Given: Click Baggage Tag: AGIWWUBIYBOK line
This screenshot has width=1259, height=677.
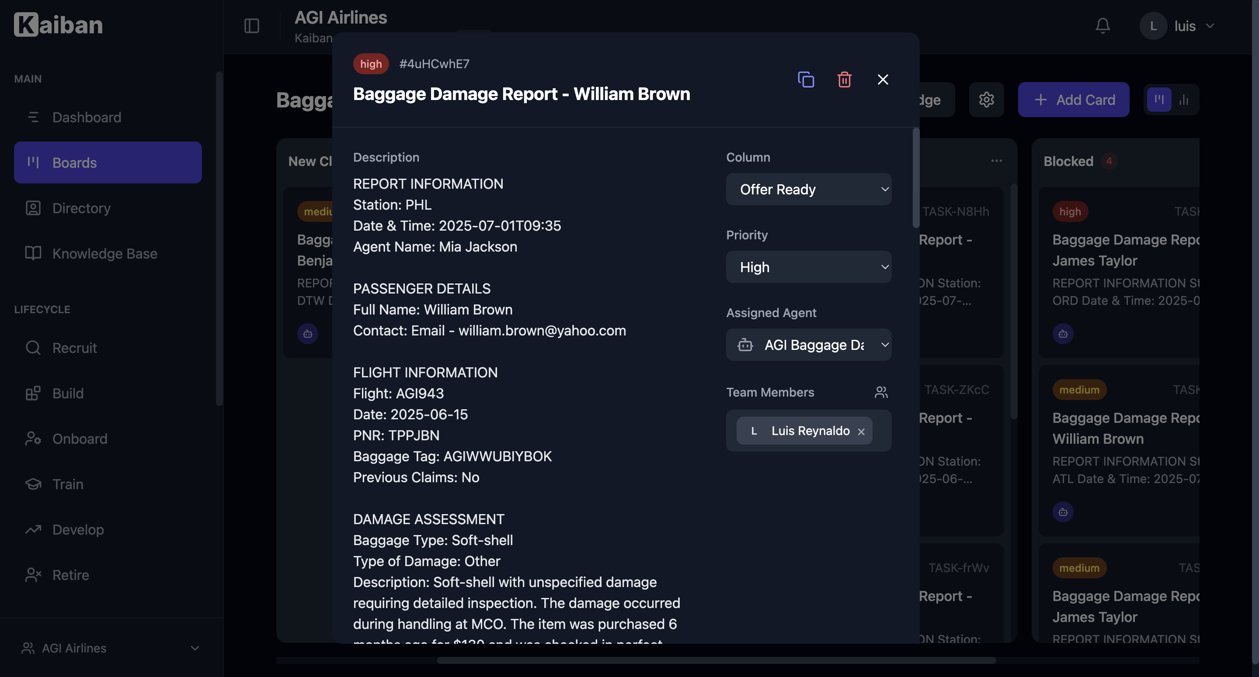Looking at the screenshot, I should tap(452, 456).
